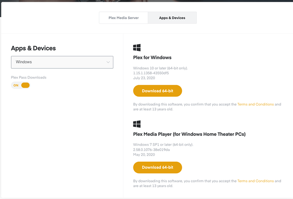
Task: Click the Windows 10 or later requirement text
Action: point(161,68)
